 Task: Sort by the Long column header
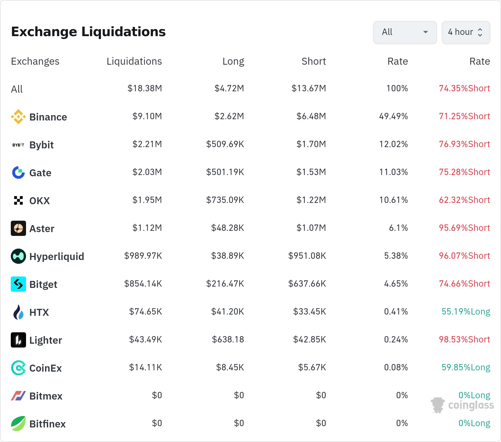tap(233, 61)
